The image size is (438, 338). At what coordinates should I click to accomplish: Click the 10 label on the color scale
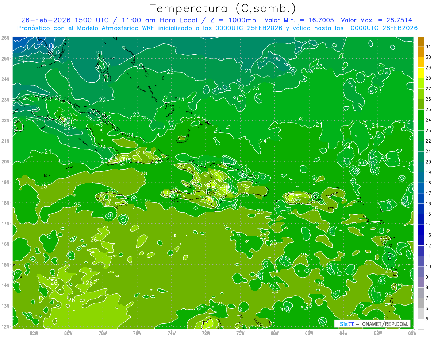click(429, 267)
